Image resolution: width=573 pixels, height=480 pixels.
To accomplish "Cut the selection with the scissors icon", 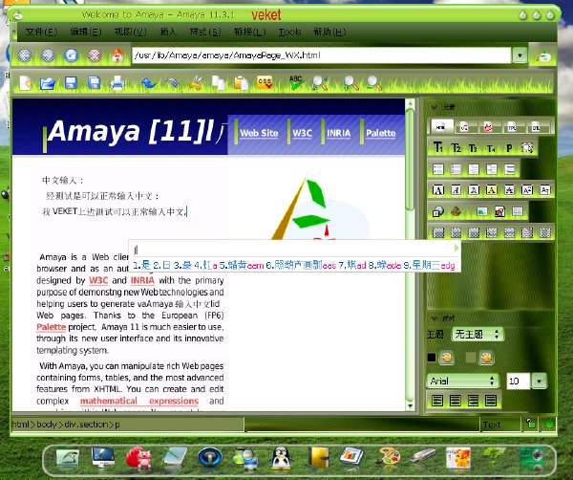I will 196,83.
